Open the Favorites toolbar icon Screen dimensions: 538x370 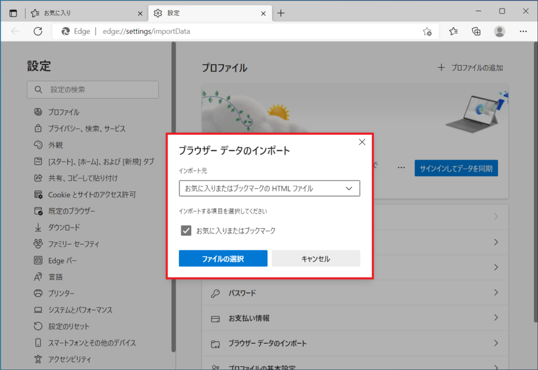pos(453,31)
